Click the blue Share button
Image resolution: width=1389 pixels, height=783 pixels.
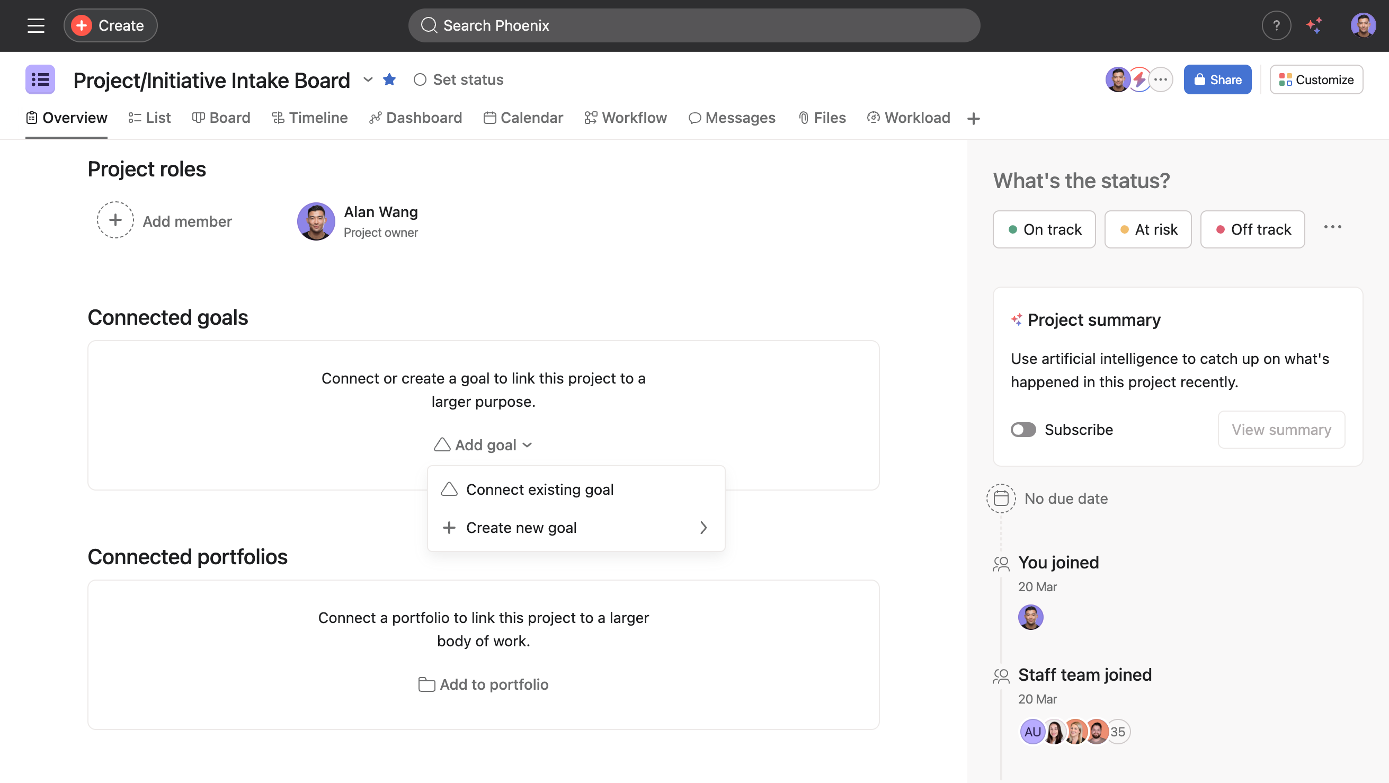pos(1217,80)
